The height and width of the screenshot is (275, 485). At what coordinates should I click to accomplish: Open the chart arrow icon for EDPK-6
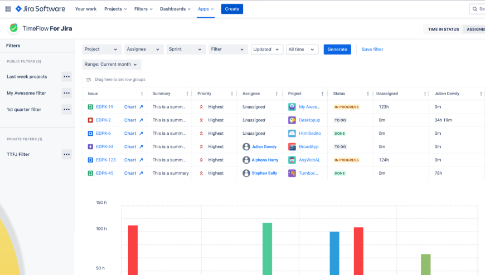coord(141,134)
